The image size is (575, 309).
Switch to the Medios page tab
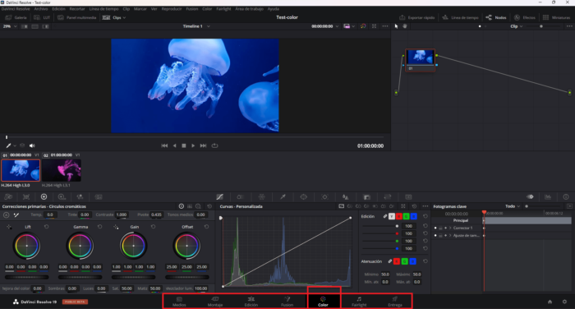click(x=179, y=302)
